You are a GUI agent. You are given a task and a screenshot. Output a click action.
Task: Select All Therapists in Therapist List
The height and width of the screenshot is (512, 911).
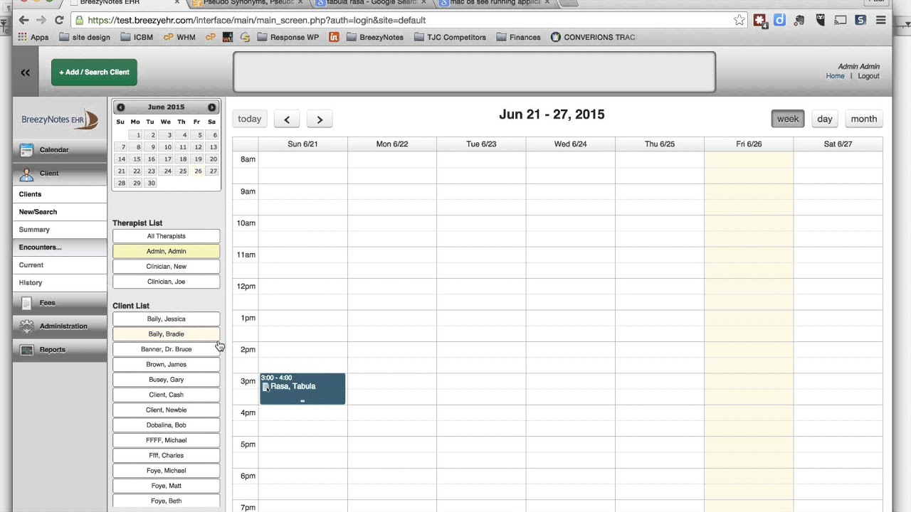click(x=167, y=236)
